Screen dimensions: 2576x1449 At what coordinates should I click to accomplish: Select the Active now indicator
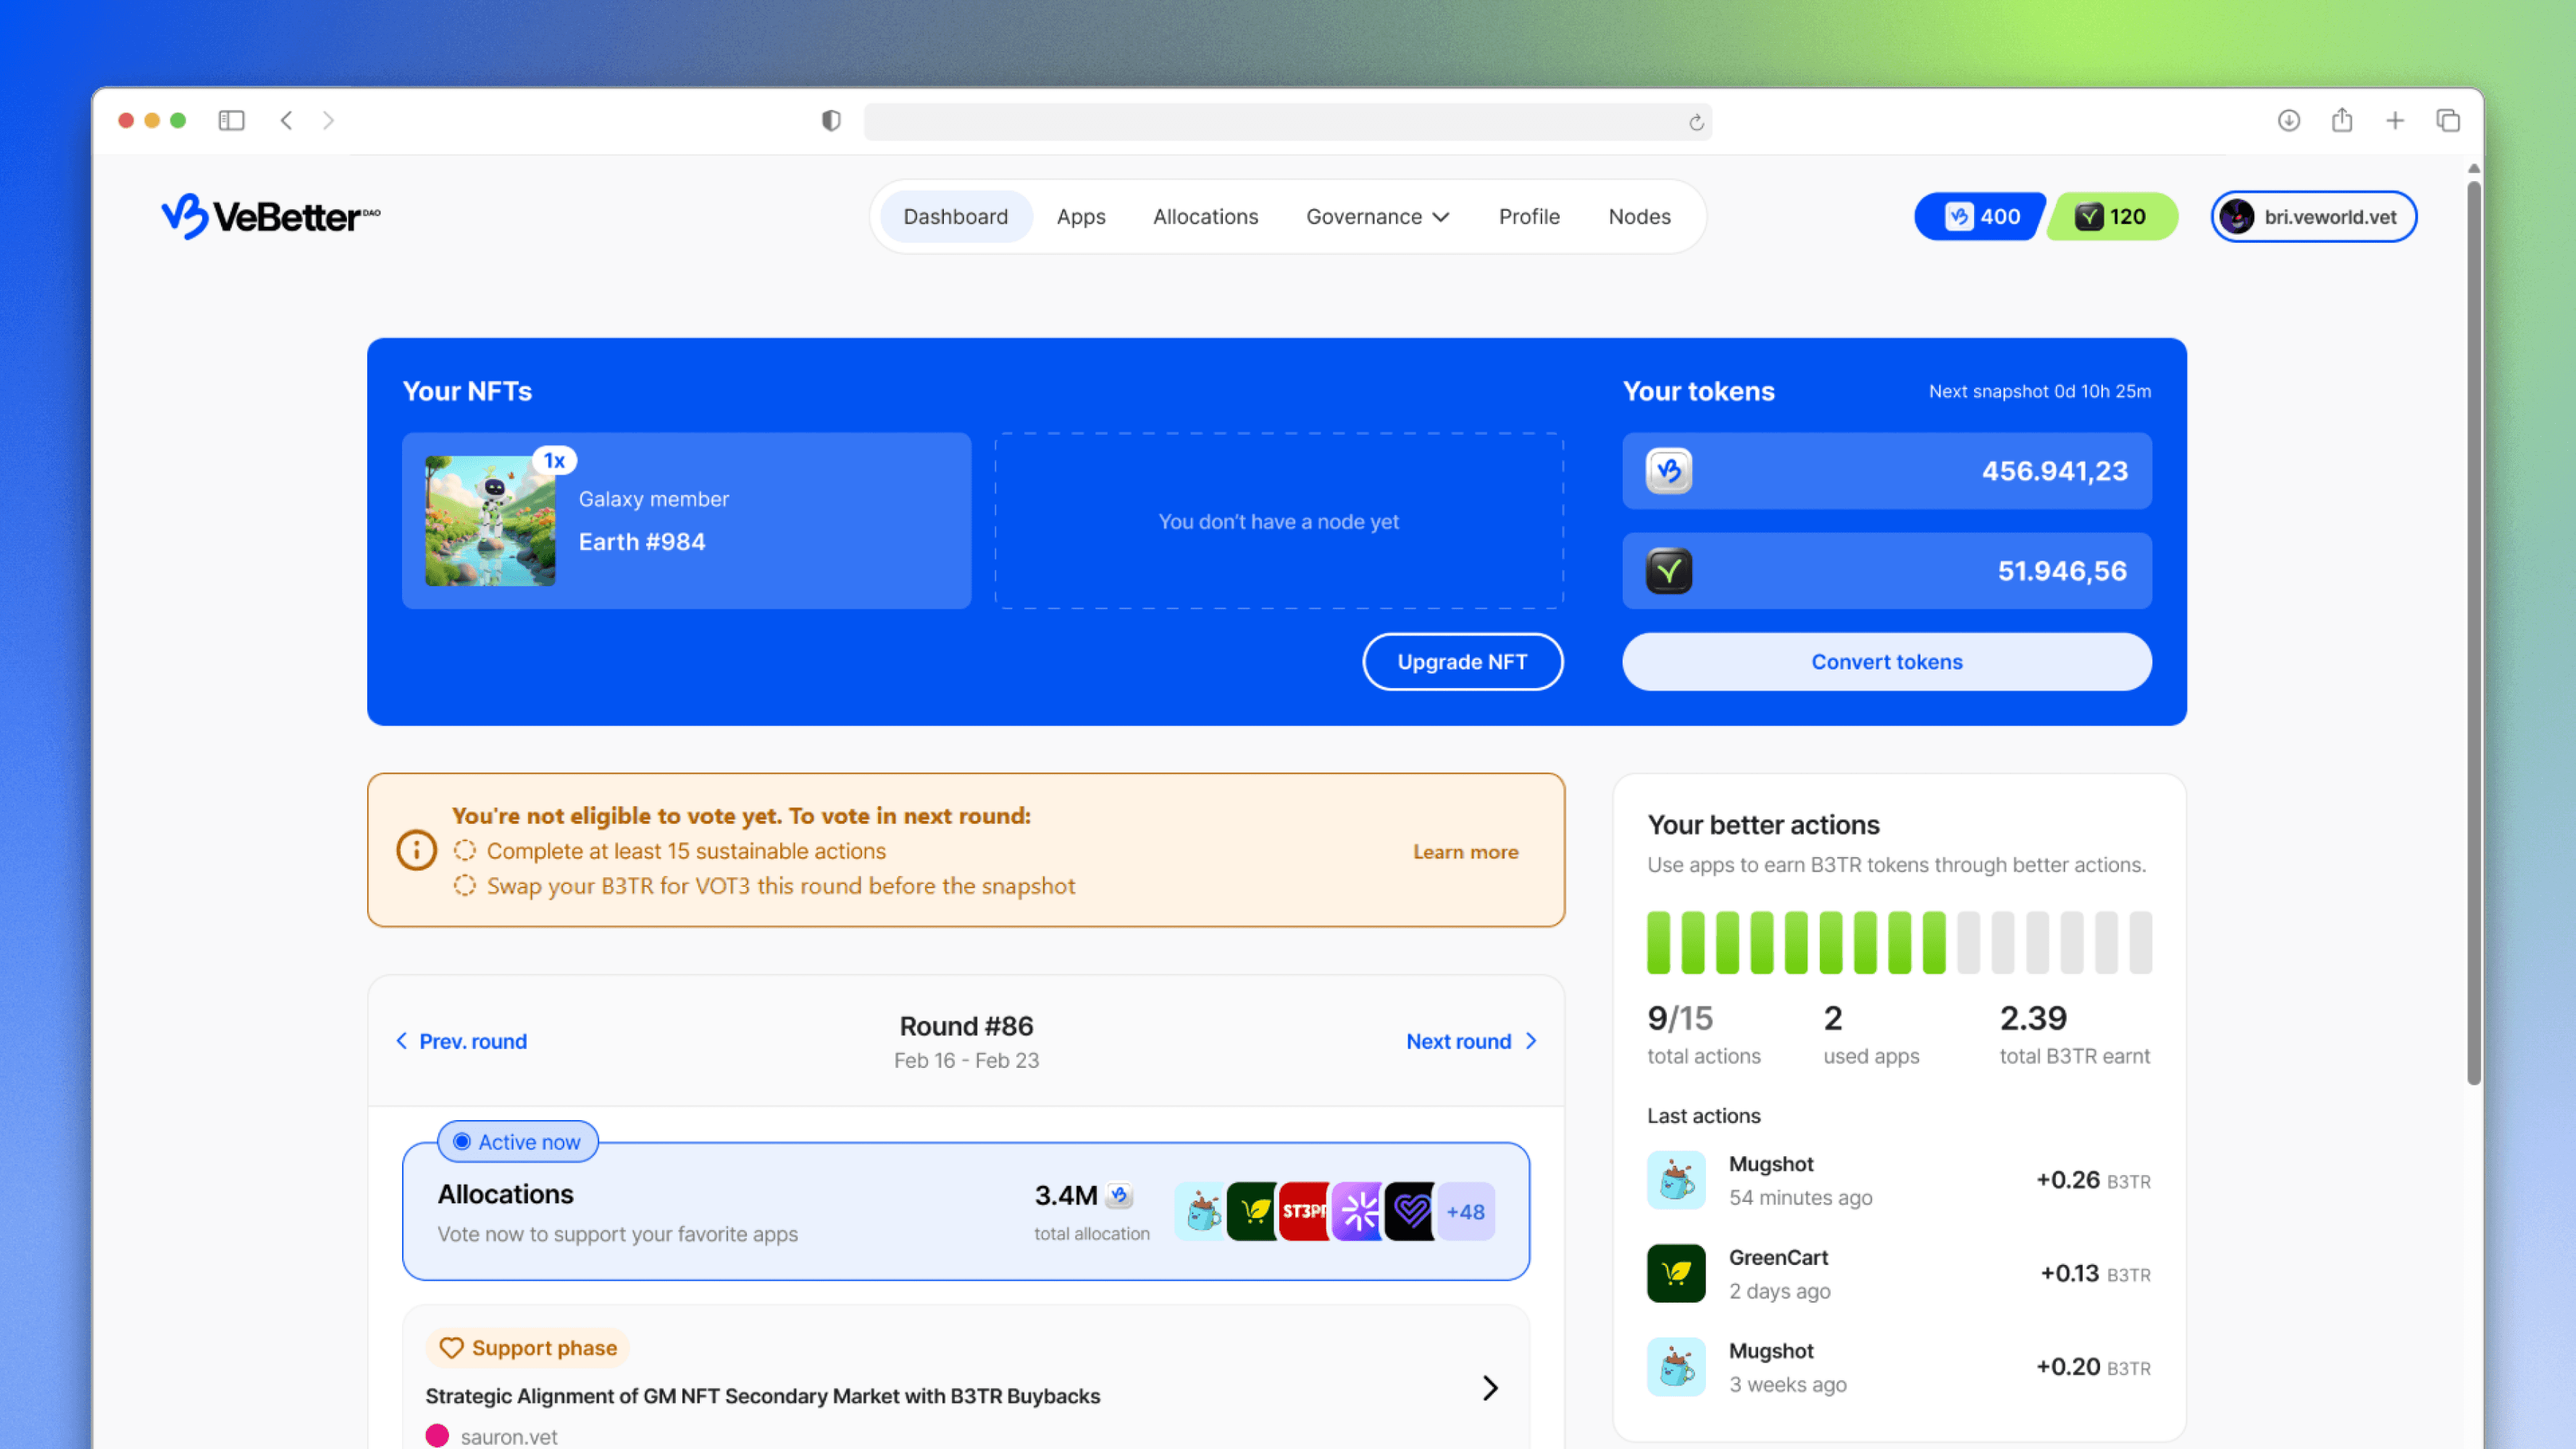518,1141
